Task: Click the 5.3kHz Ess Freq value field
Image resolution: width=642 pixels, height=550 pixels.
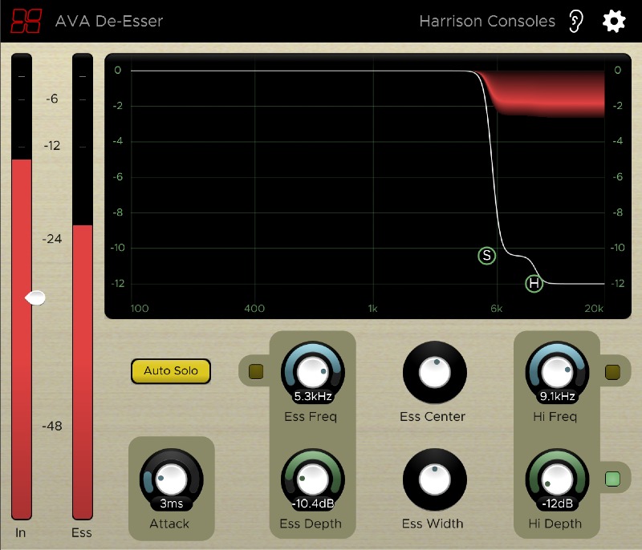Action: click(x=311, y=396)
